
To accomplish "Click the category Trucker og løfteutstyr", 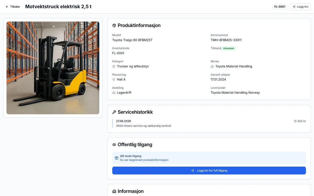I will click(x=133, y=66).
